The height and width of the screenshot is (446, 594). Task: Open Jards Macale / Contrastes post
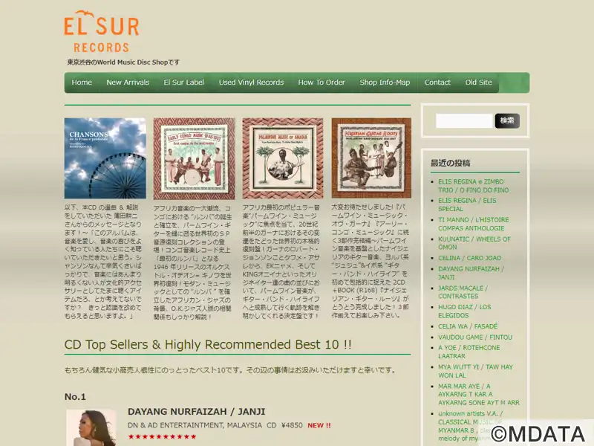(463, 292)
